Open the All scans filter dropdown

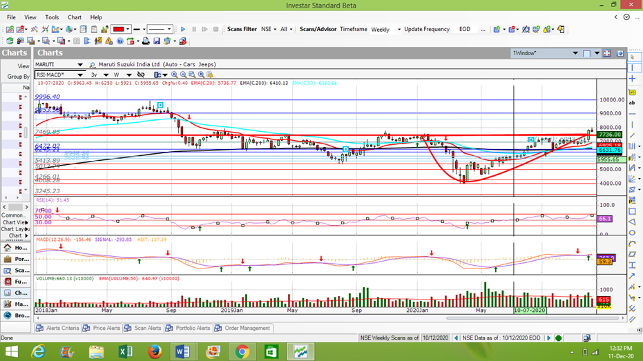(x=291, y=29)
